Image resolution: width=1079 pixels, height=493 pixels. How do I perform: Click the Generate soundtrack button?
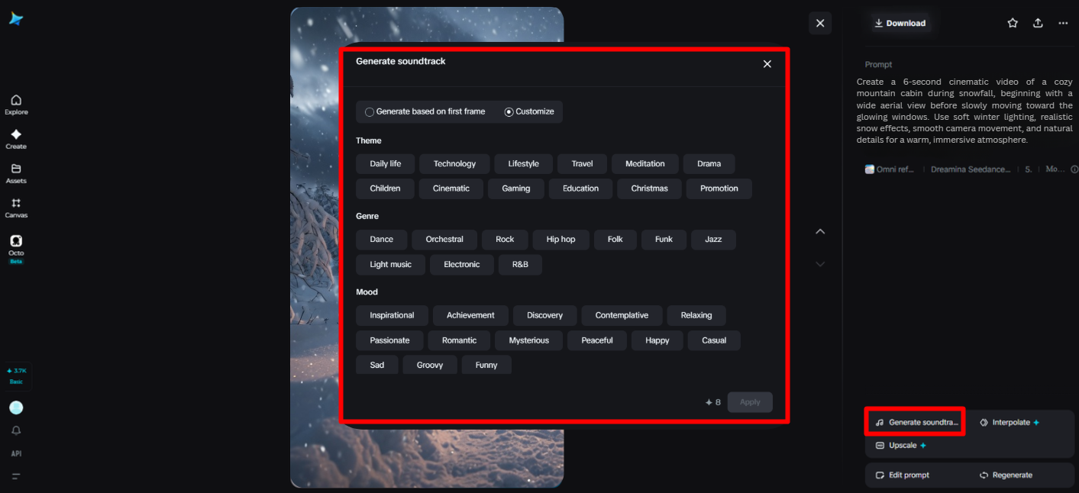pyautogui.click(x=916, y=422)
